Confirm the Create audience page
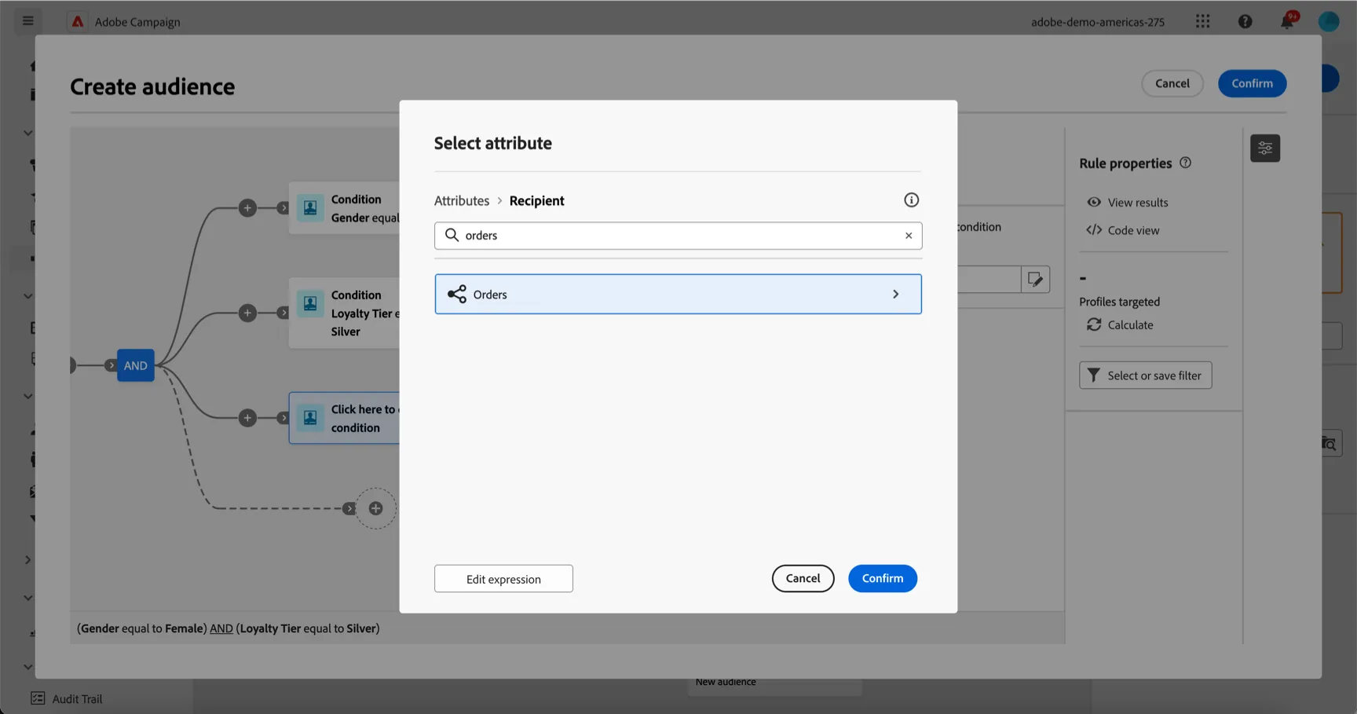1357x714 pixels. [x=1252, y=83]
